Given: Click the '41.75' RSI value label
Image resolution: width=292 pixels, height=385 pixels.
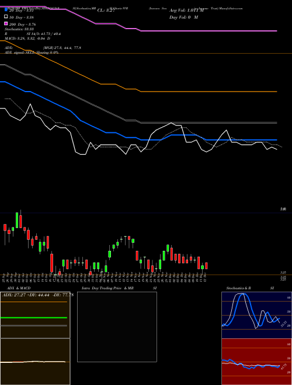Looking at the screenshot, I should tap(283, 367).
